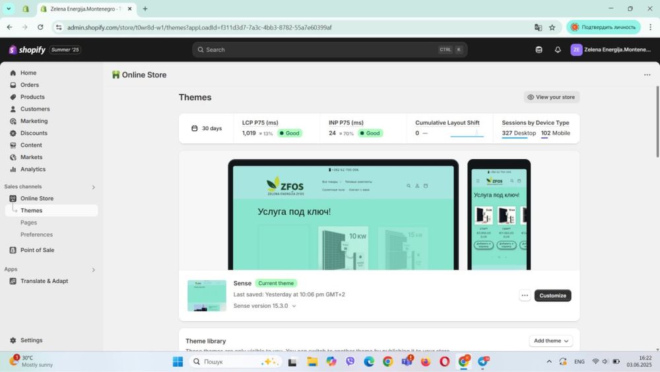Open the Online Store more actions menu

pyautogui.click(x=647, y=75)
